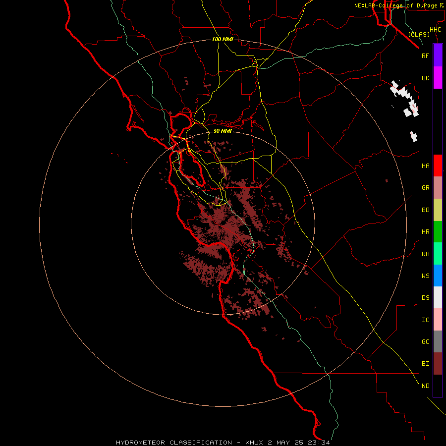Click the WS legend label
Viewport: 446px width, 446px height.
tap(425, 276)
